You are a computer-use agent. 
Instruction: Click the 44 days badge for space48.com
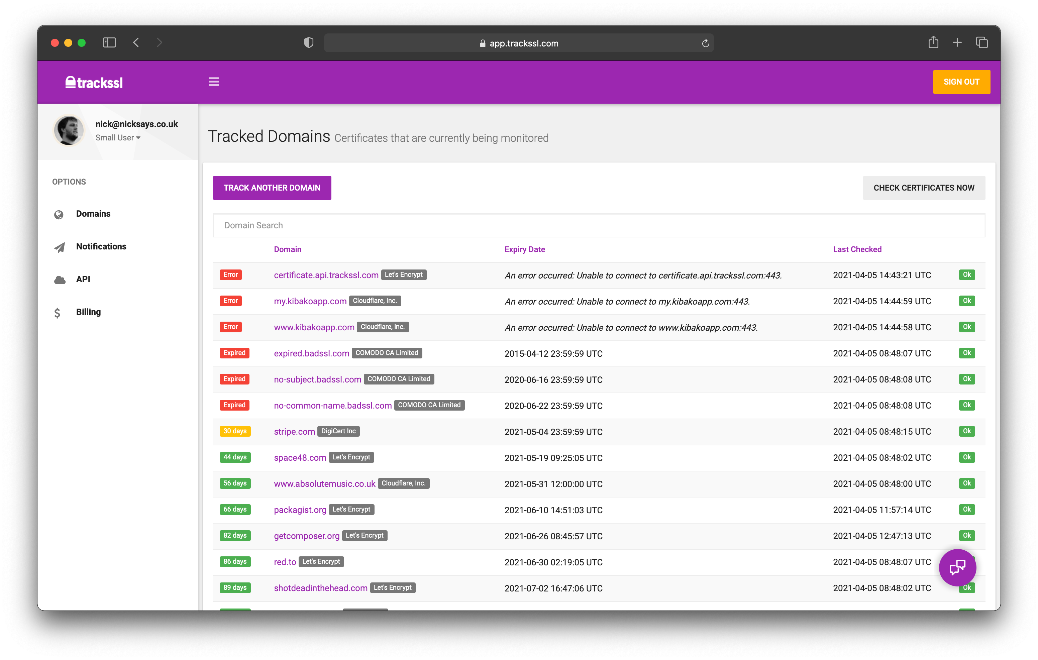coord(235,457)
